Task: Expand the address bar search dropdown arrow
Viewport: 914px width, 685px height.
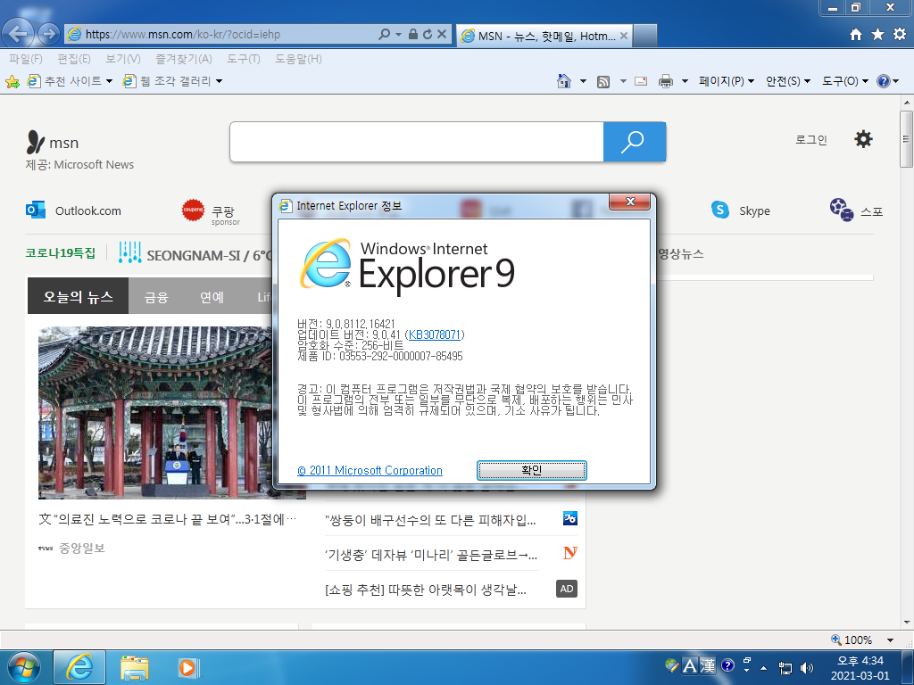Action: point(399,35)
